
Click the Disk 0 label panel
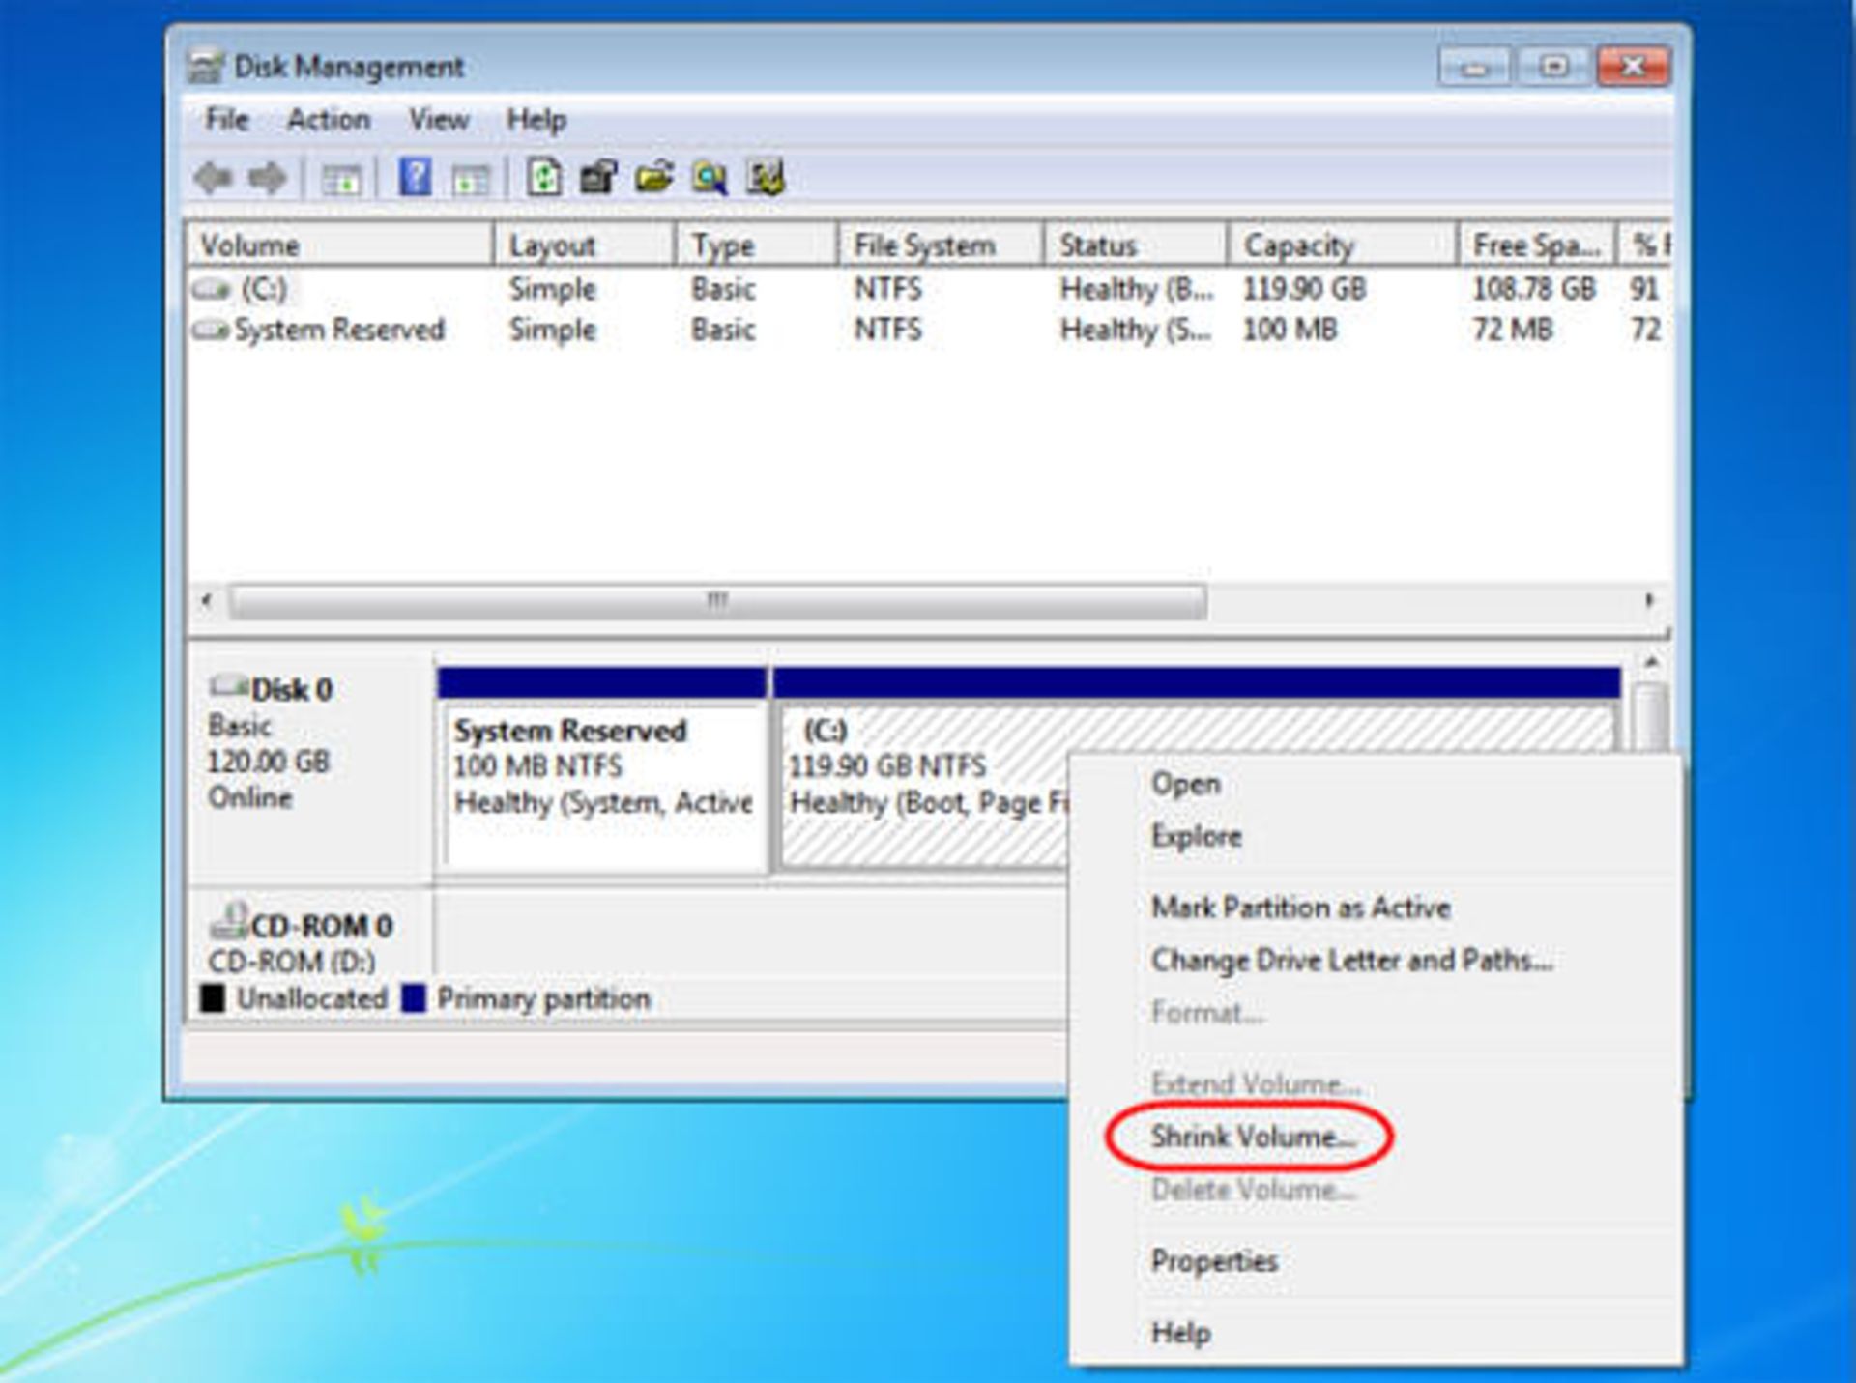(309, 769)
